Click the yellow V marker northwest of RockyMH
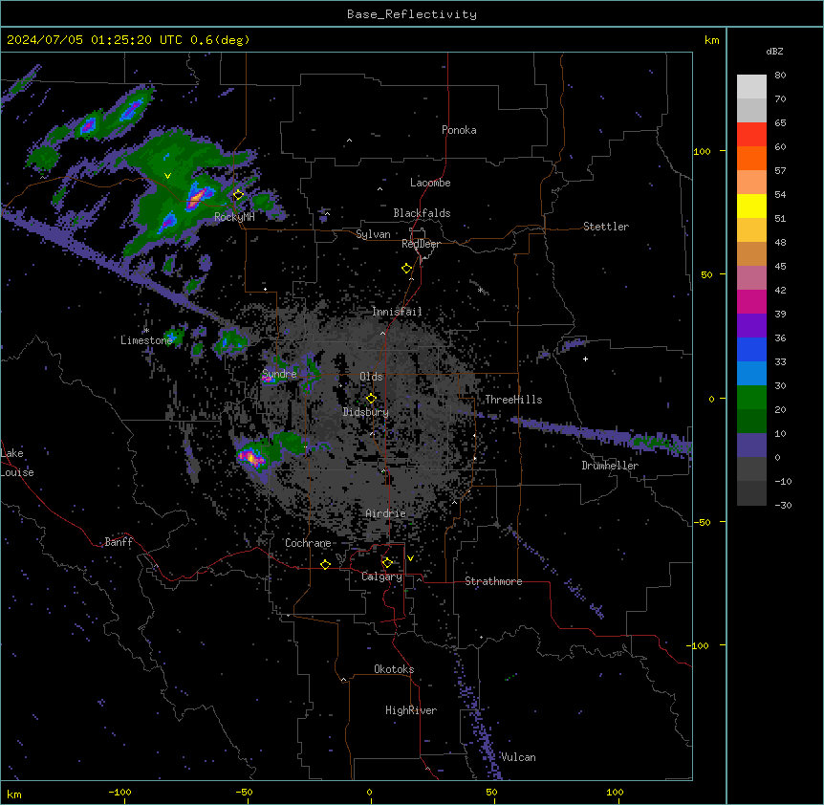The height and width of the screenshot is (805, 824). pos(167,176)
